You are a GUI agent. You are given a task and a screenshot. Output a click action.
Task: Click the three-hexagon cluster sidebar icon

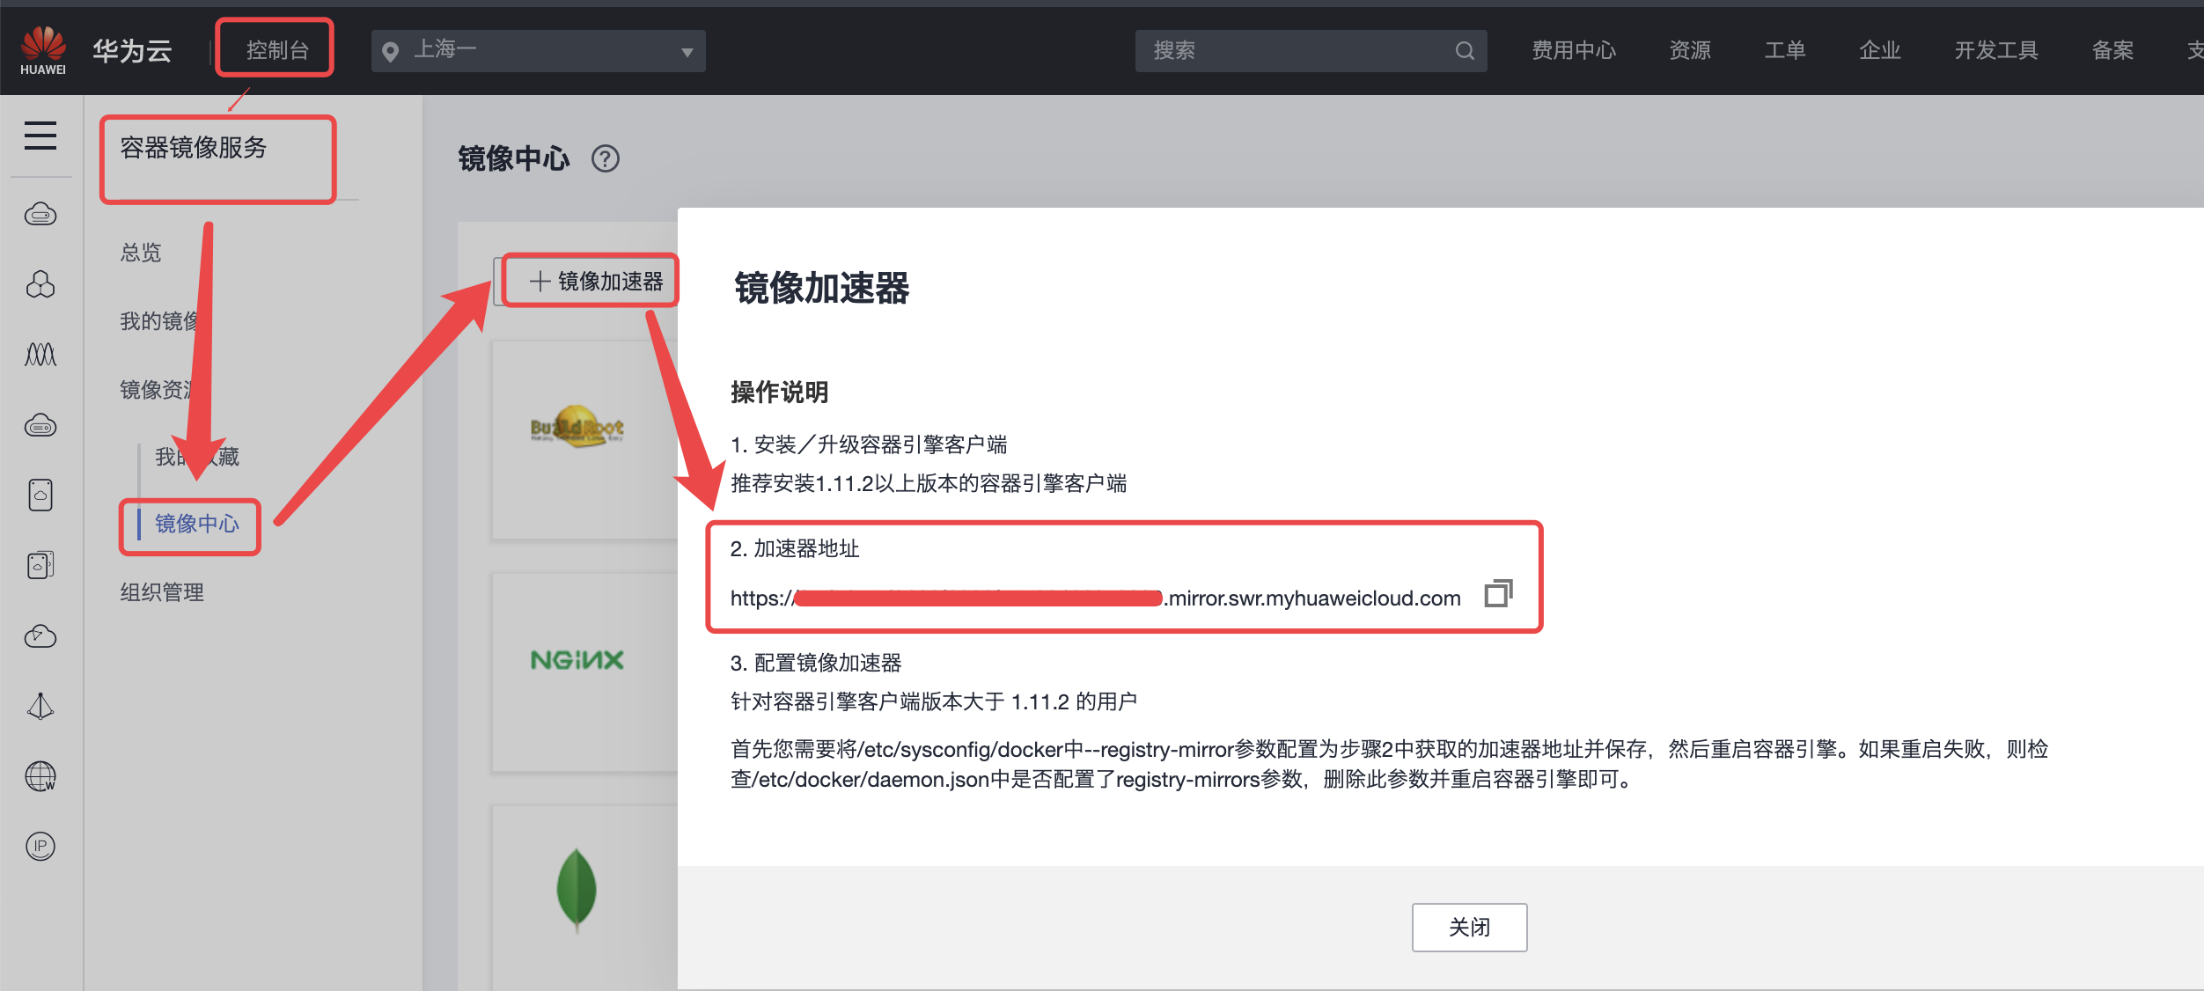40,284
